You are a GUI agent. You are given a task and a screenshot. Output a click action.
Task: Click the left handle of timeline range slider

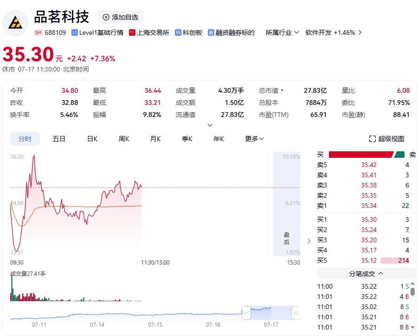pos(246,314)
